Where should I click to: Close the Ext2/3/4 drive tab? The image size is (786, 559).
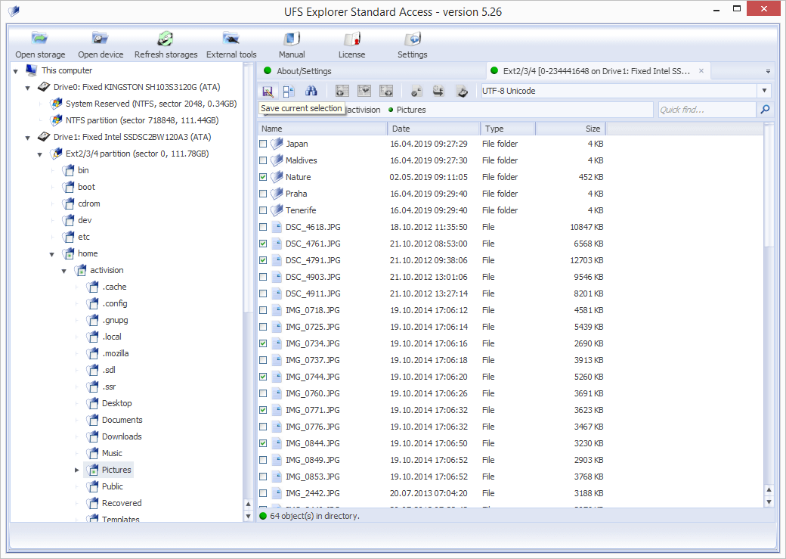701,71
